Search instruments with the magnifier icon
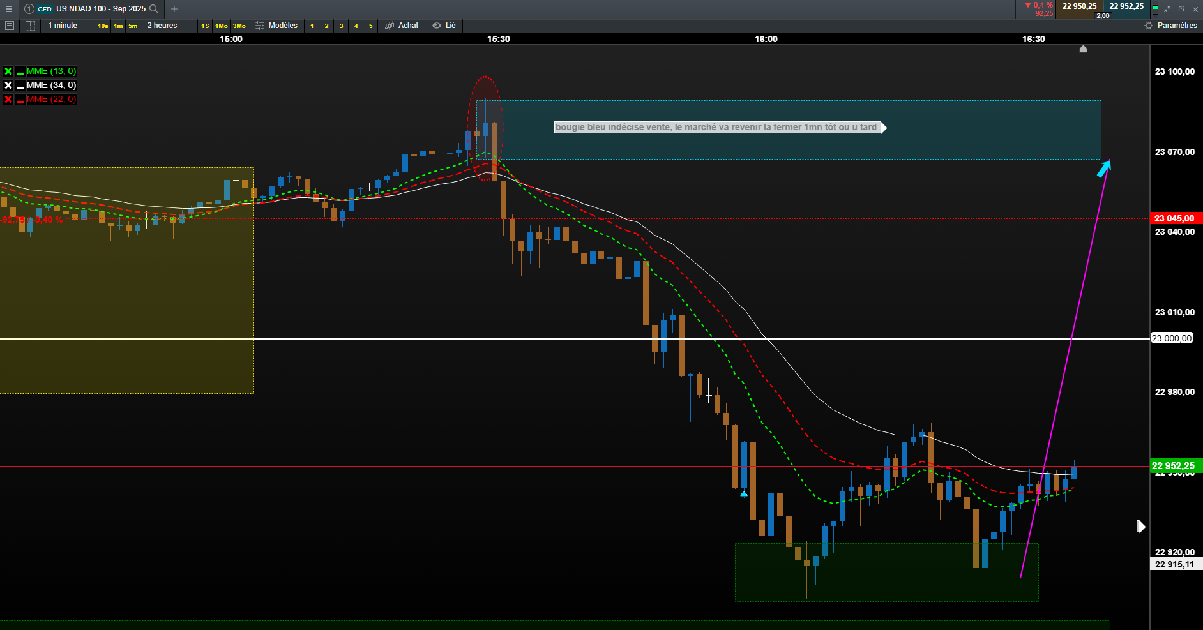The width and height of the screenshot is (1203, 630). tap(154, 9)
